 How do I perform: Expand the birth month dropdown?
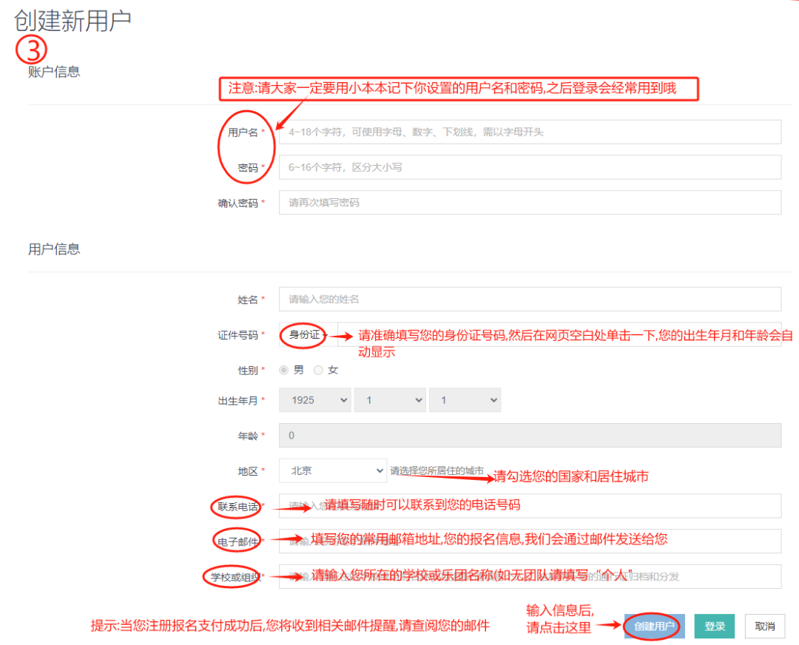(x=390, y=400)
